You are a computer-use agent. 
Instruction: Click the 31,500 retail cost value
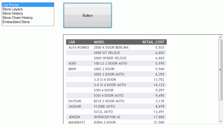pyautogui.click(x=159, y=122)
